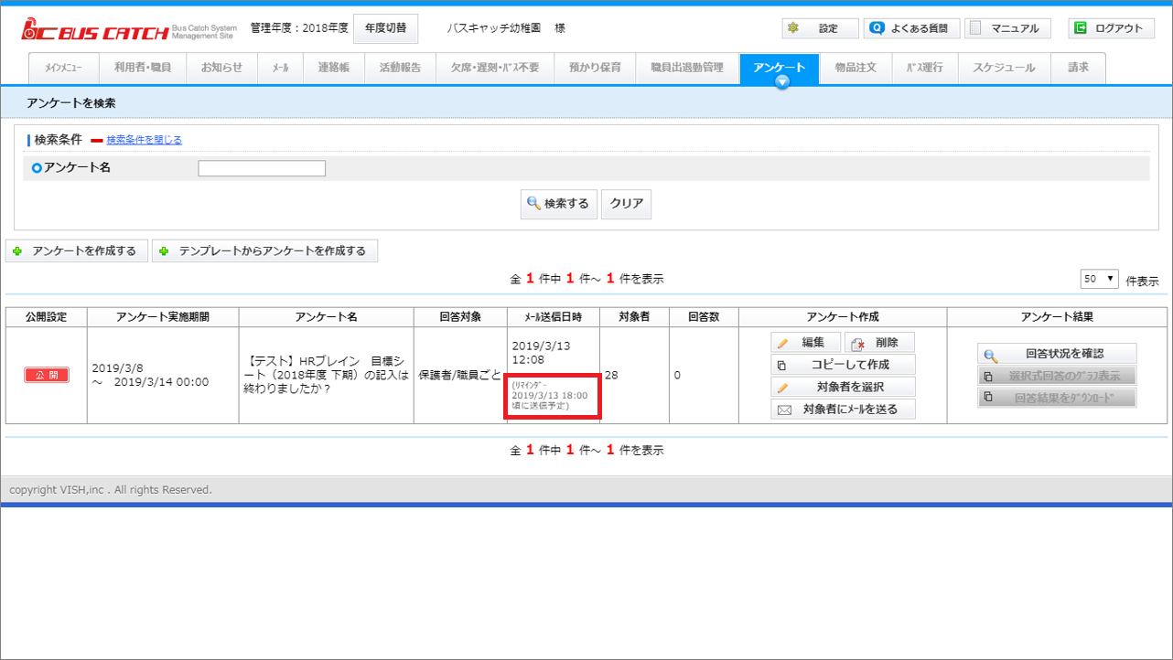This screenshot has width=1173, height=660.
Task: Click the 削除 delete button
Action: [x=879, y=343]
